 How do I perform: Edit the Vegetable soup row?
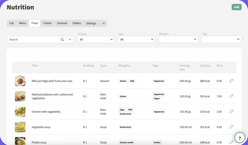point(231,127)
